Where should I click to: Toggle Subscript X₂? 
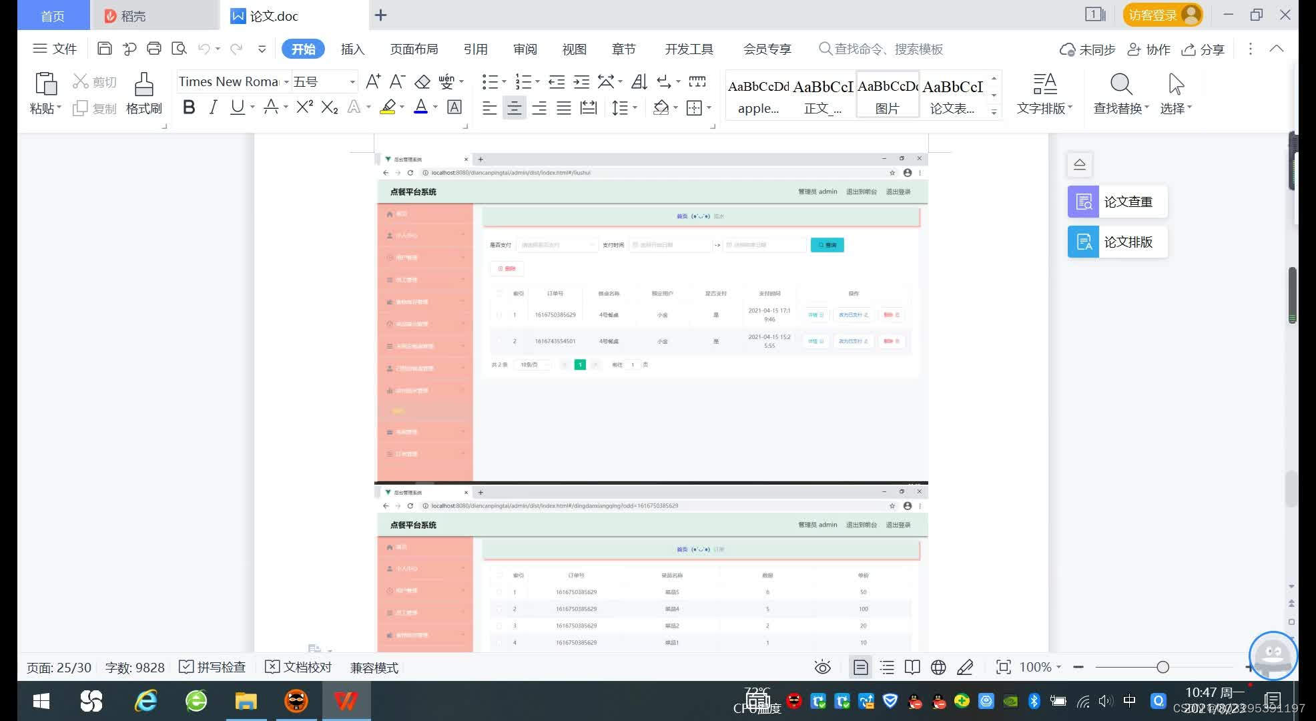330,107
